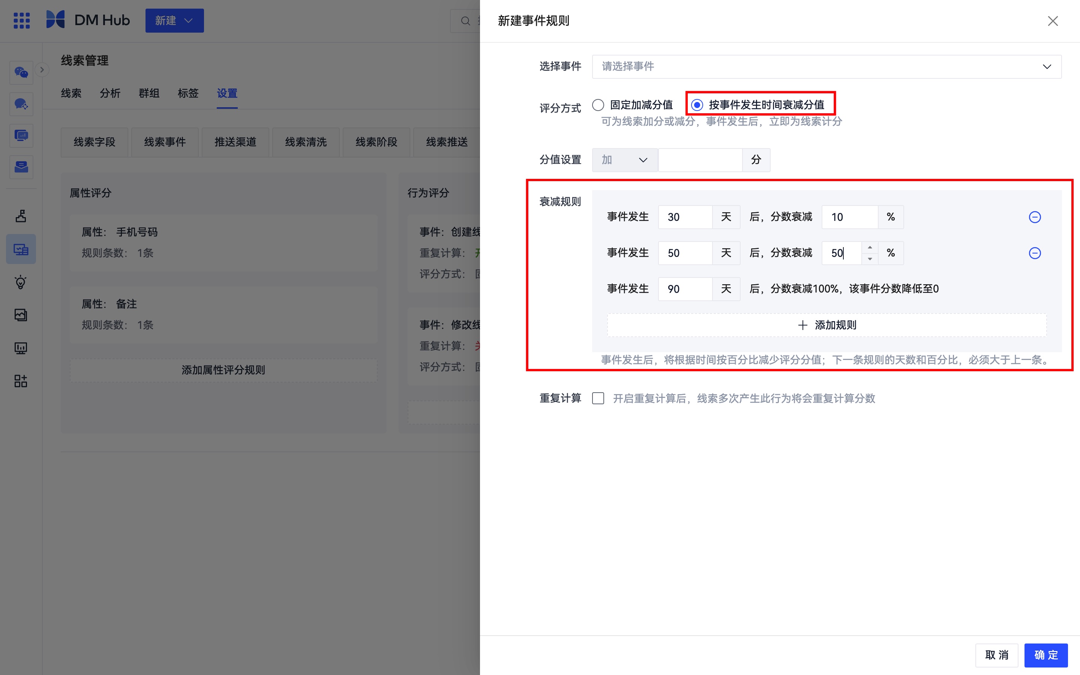Open the WeChat sidebar icon
Viewport: 1080px width, 675px height.
21,72
